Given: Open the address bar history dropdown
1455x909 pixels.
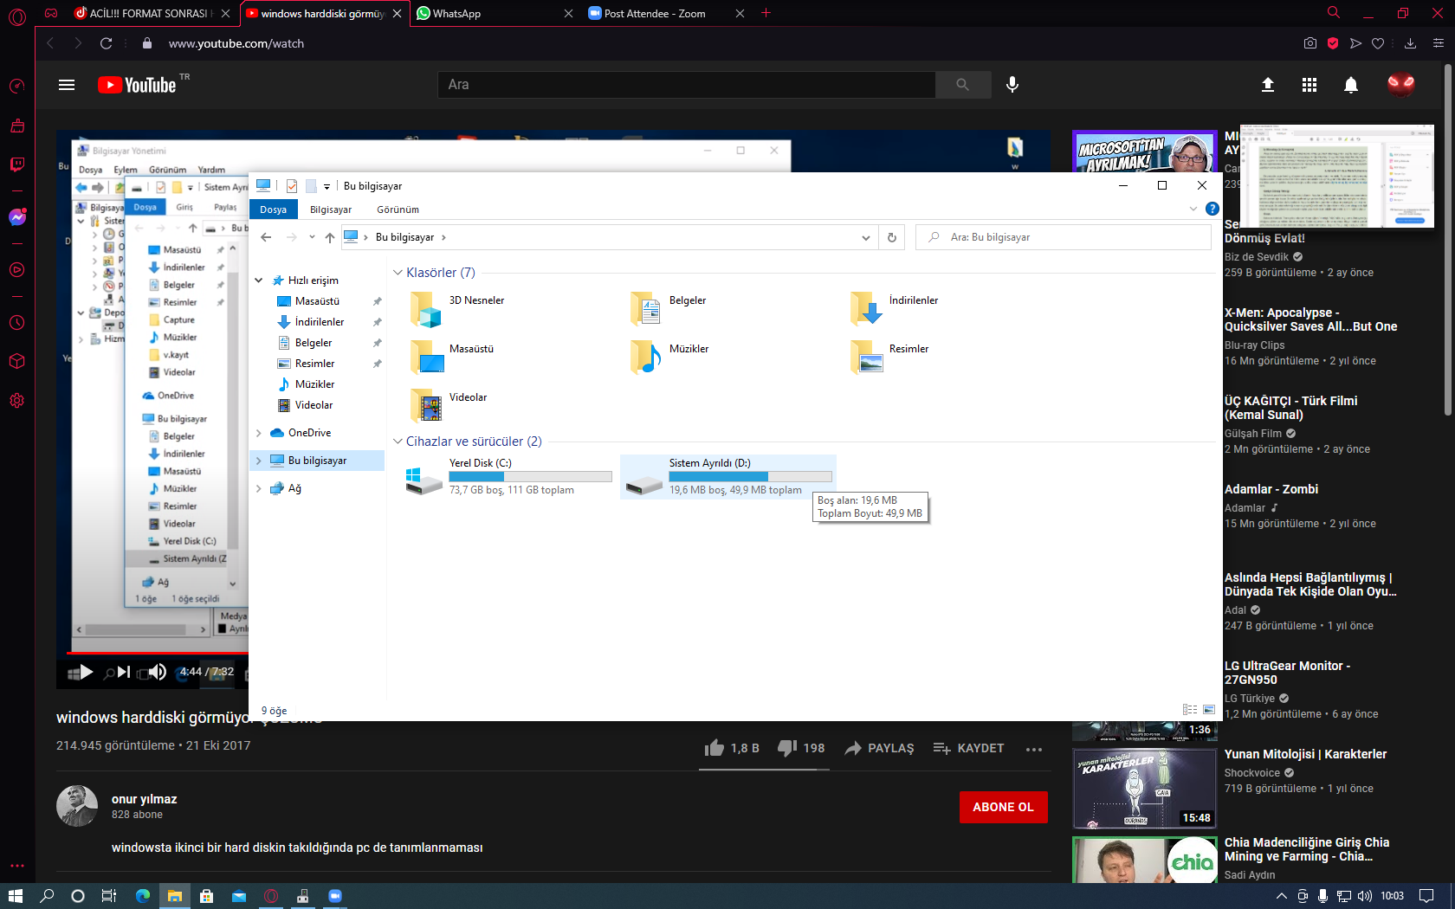Looking at the screenshot, I should 865,237.
